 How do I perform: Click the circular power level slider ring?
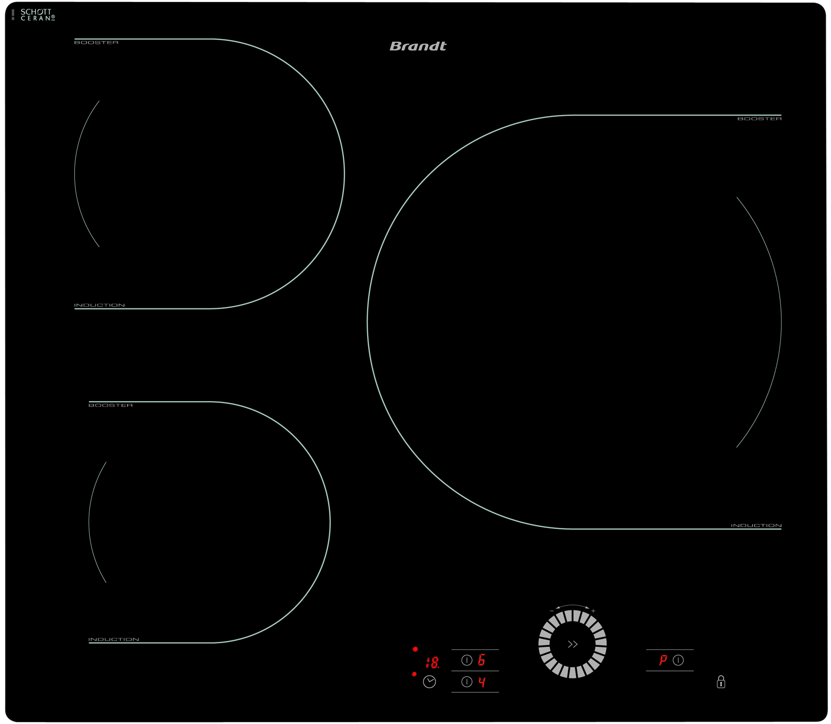[600, 644]
